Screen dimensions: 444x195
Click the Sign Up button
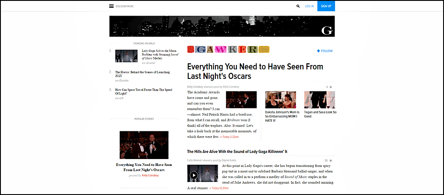[x=326, y=6]
